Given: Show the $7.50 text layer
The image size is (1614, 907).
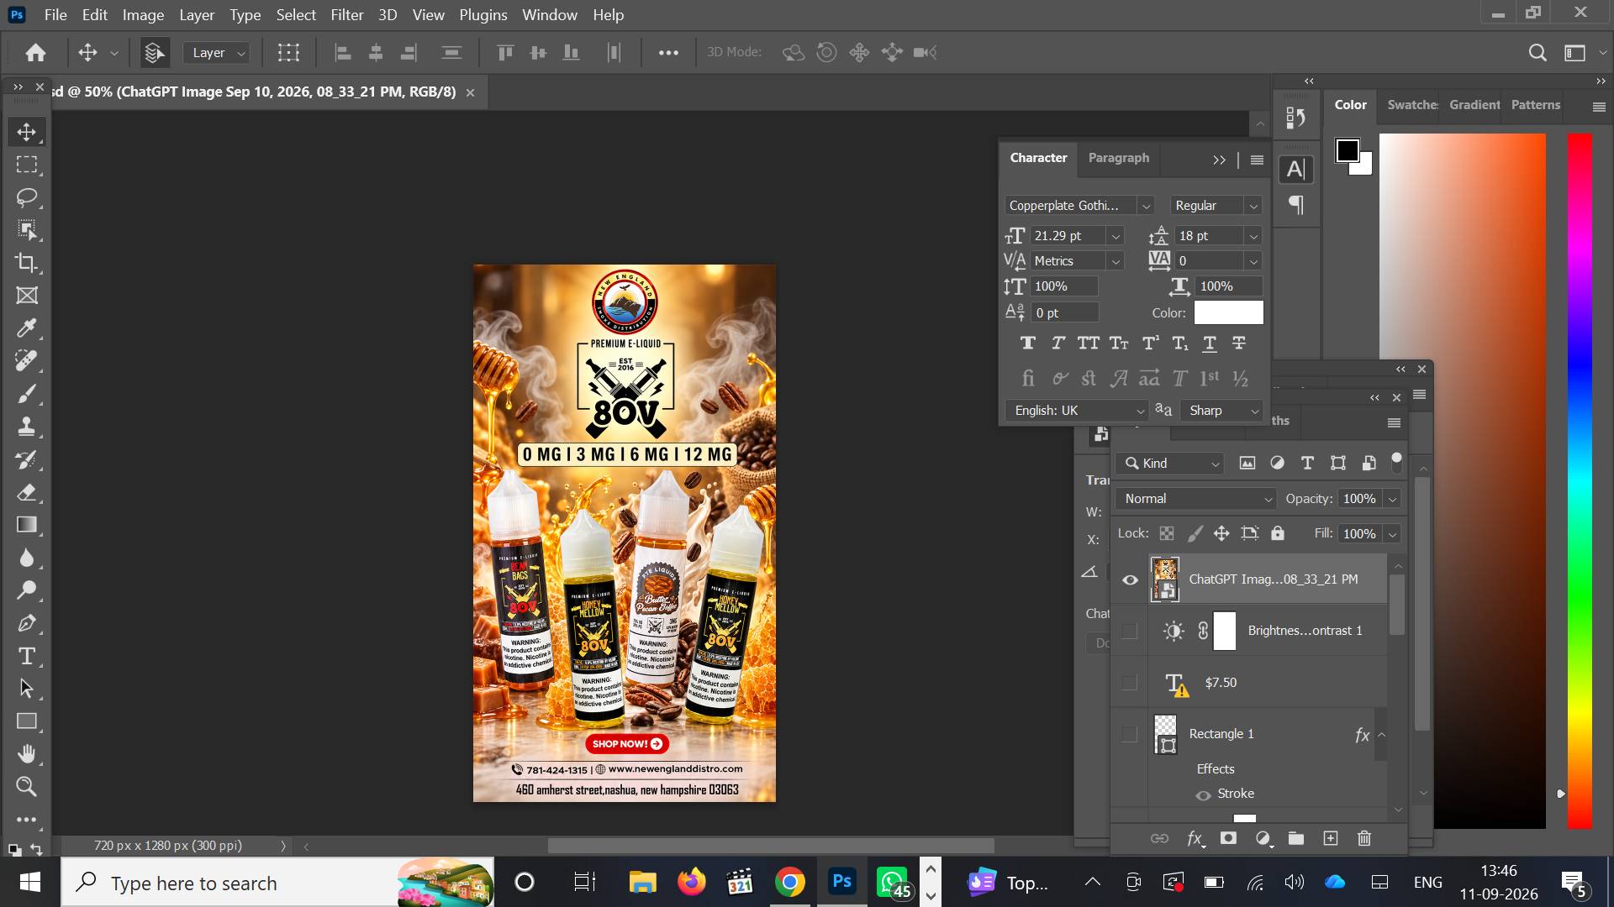Looking at the screenshot, I should tap(1130, 683).
